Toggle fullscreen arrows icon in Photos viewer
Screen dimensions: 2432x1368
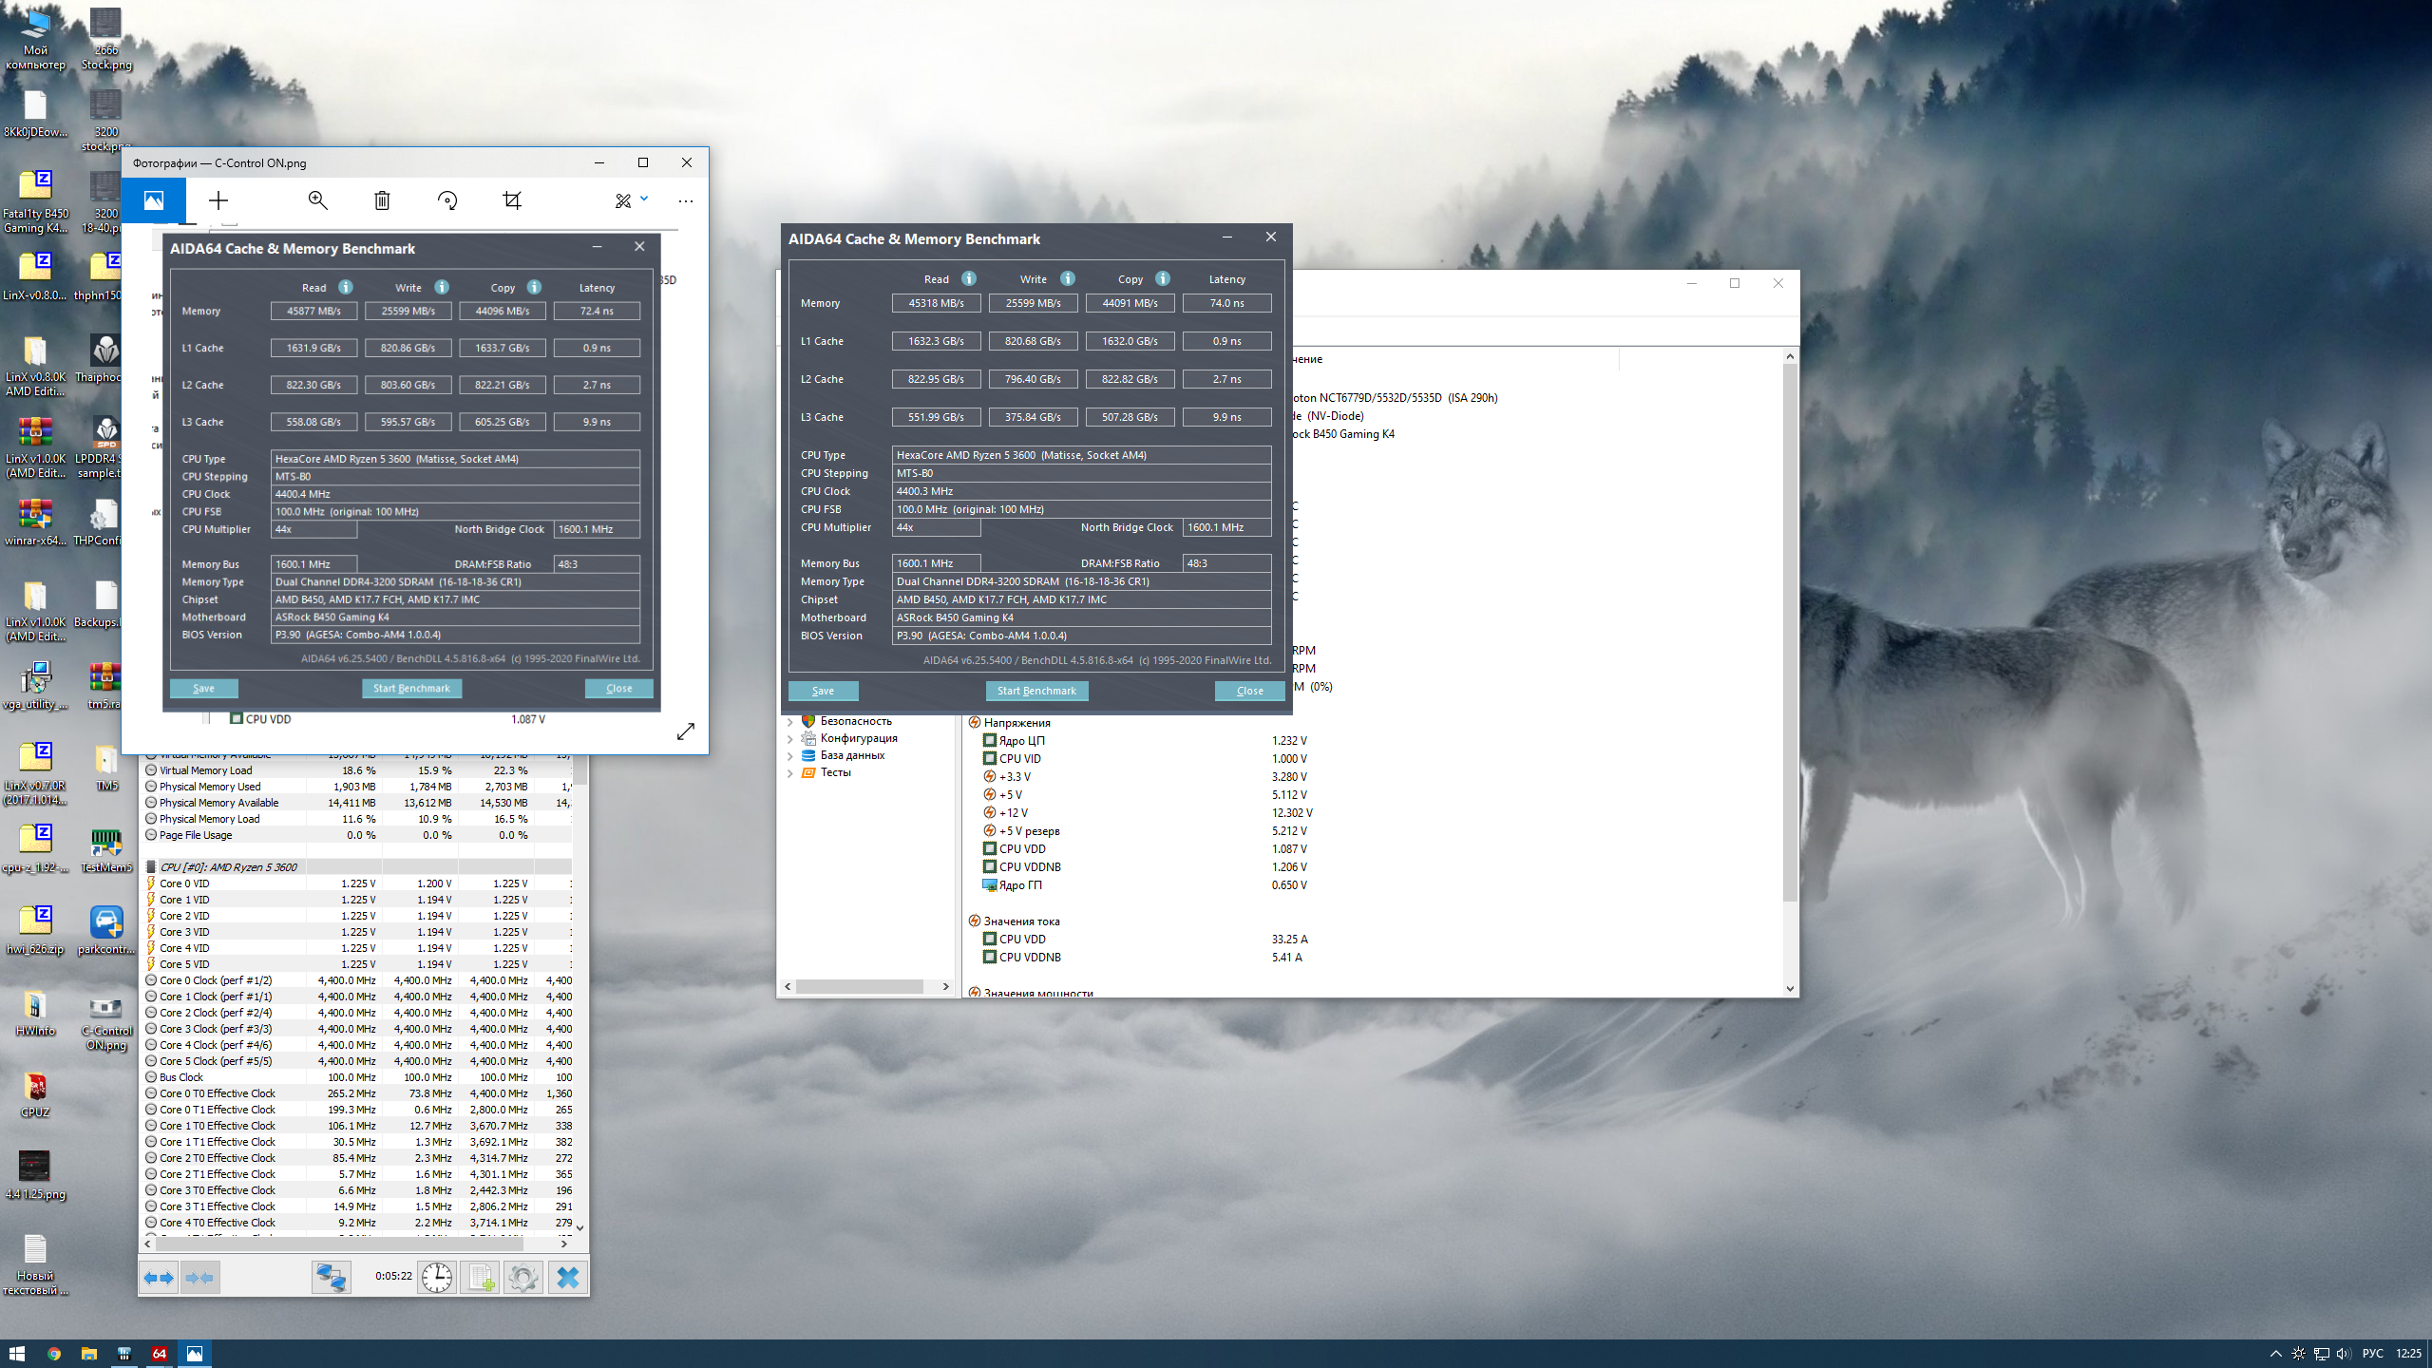point(686,731)
